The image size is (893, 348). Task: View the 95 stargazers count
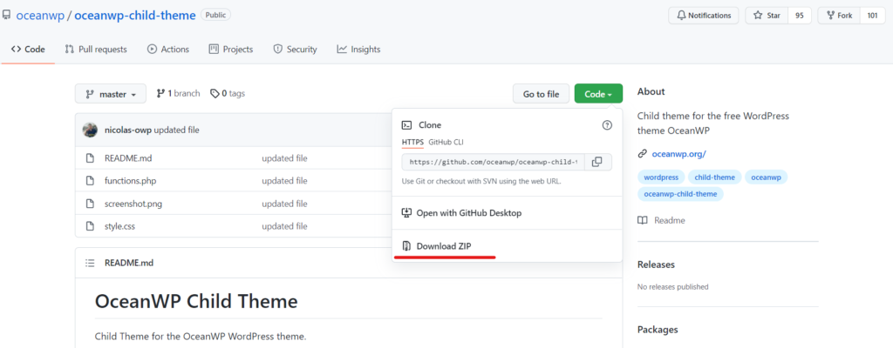(800, 16)
